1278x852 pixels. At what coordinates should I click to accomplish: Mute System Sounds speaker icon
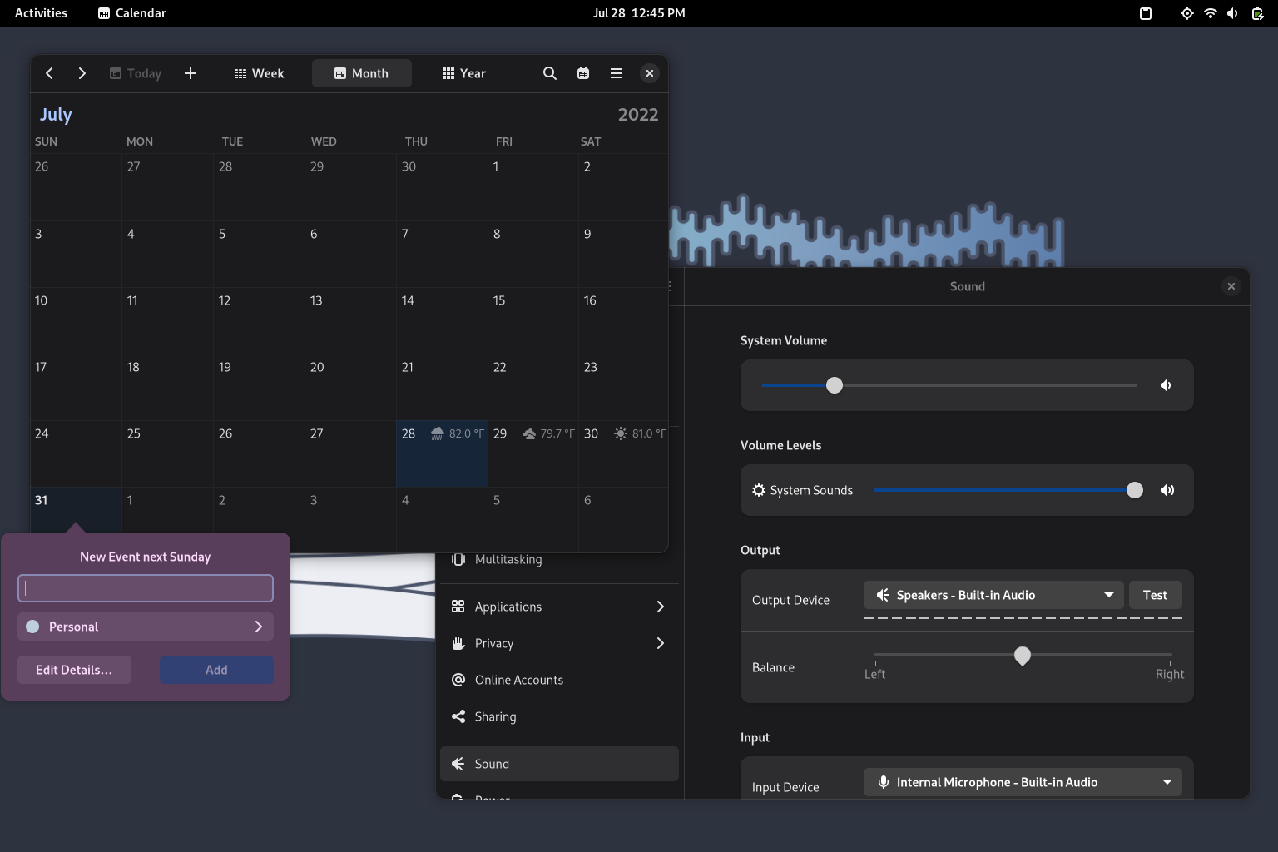point(1167,490)
